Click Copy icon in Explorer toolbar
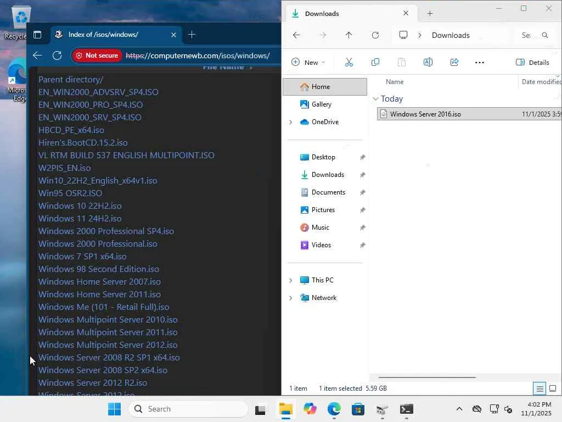 pos(375,63)
